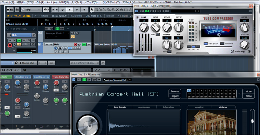Switch to information tab in REVerence
Image resolution: width=260 pixels, height=135 pixels.
(168, 107)
